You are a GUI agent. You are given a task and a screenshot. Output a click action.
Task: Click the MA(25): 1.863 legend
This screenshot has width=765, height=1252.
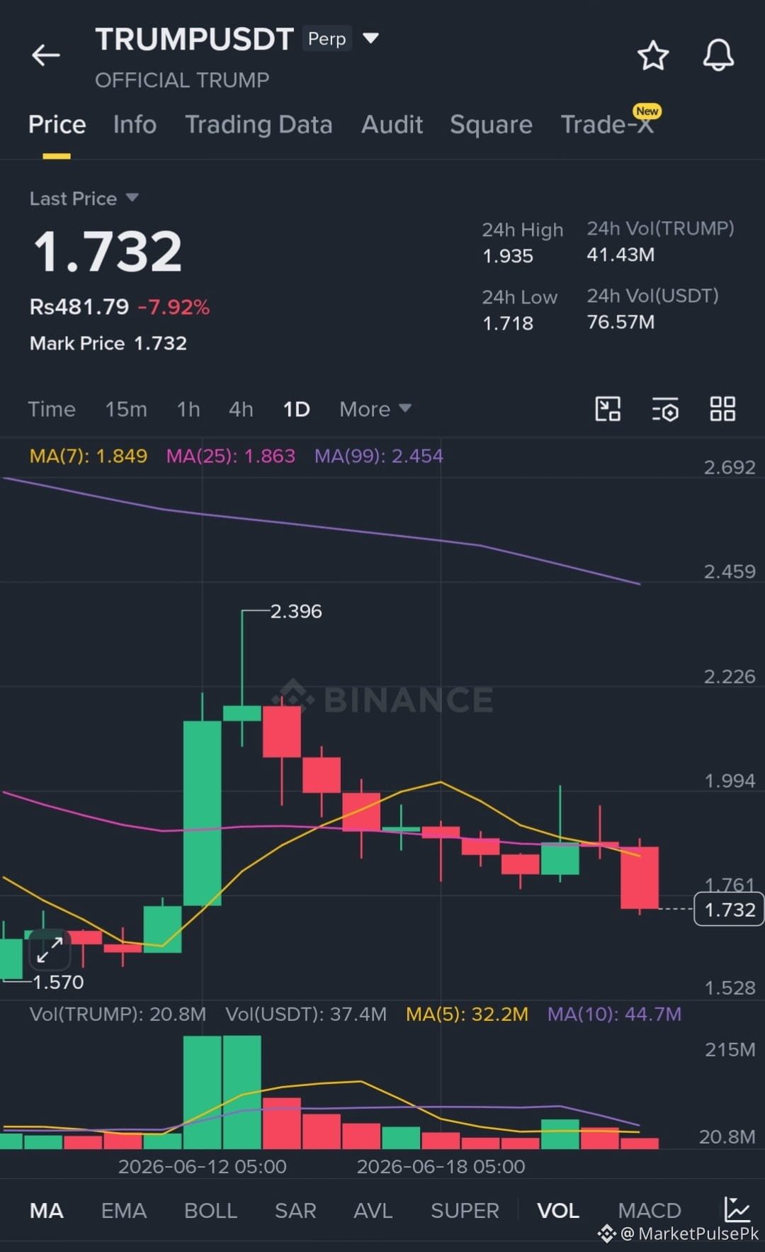tap(231, 456)
